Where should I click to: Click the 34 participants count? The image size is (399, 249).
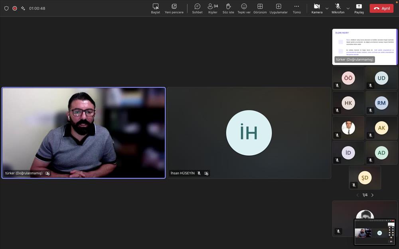click(216, 6)
